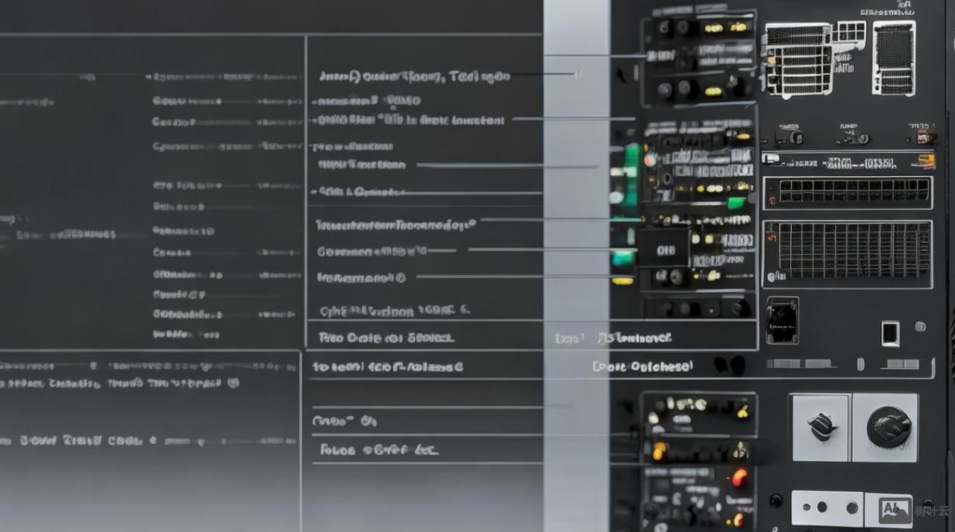Image resolution: width=955 pixels, height=532 pixels.
Task: Click the black rectangular port with white outline
Action: pyautogui.click(x=782, y=320)
